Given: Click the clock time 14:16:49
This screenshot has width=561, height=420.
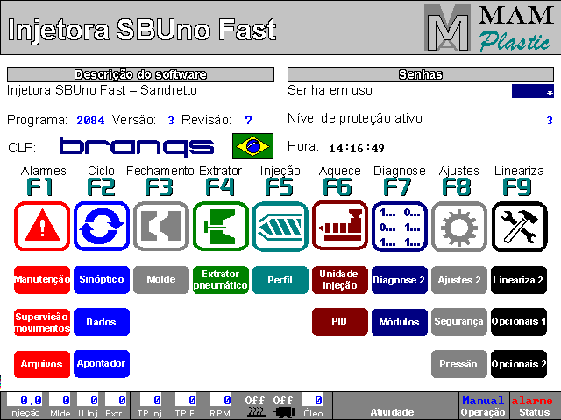Looking at the screenshot, I should [357, 148].
